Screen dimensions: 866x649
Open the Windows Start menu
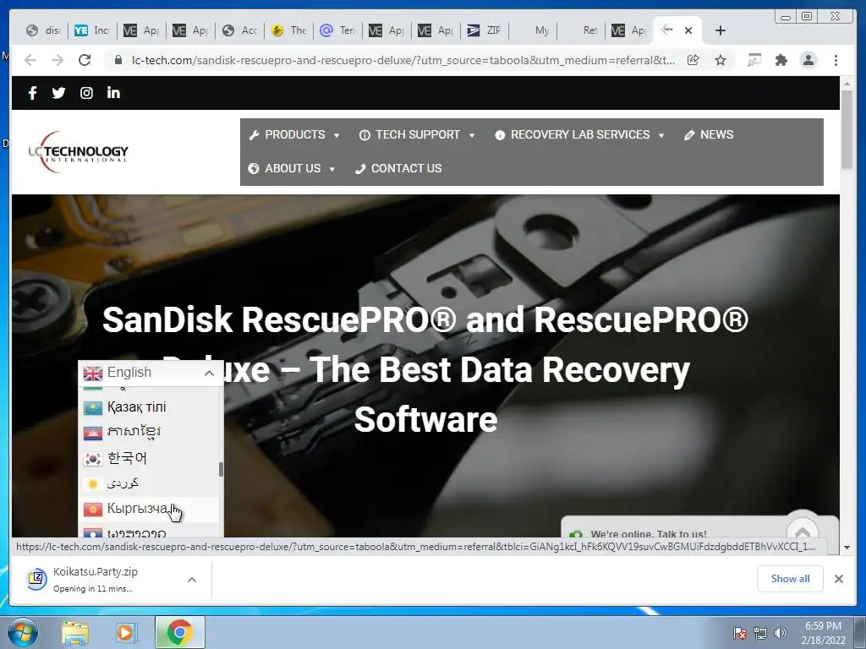(23, 632)
